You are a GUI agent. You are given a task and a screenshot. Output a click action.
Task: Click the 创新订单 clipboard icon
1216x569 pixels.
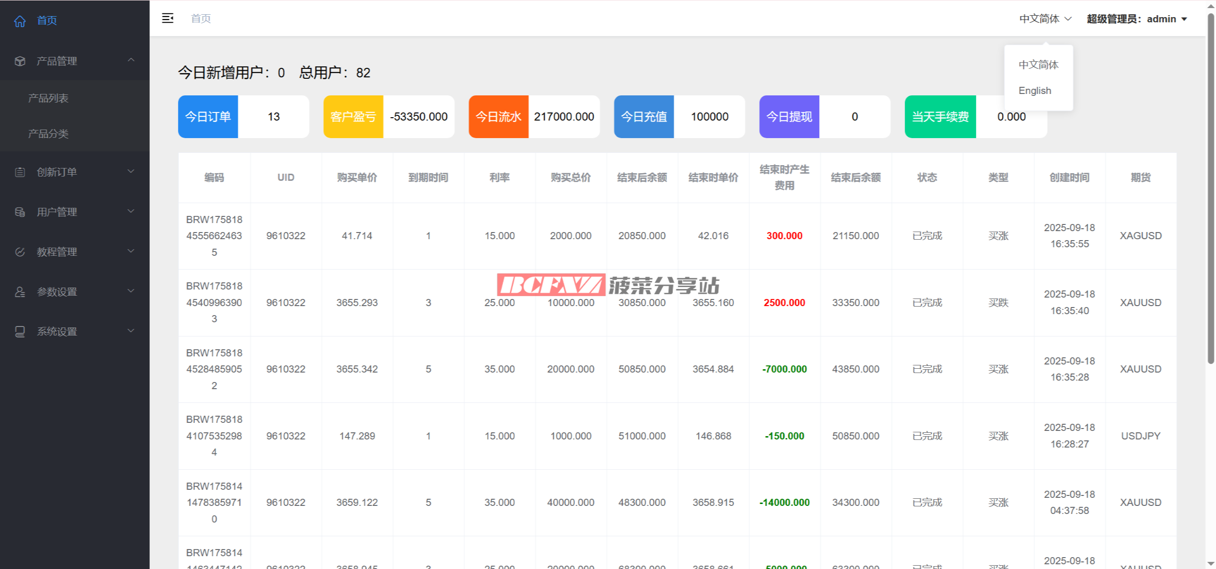click(x=20, y=172)
